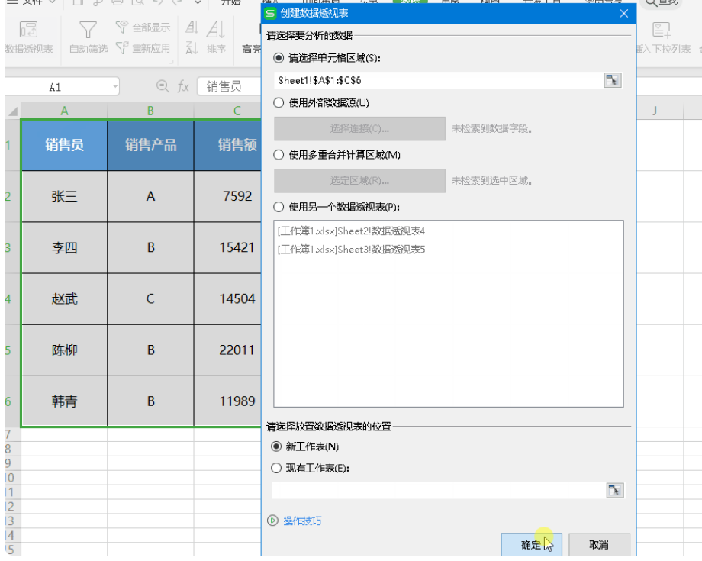Click the range selector icon for existing worksheet
The width and height of the screenshot is (702, 561).
point(615,490)
